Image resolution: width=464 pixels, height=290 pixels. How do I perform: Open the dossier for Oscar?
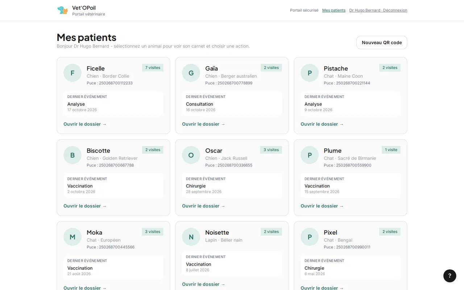(x=204, y=206)
